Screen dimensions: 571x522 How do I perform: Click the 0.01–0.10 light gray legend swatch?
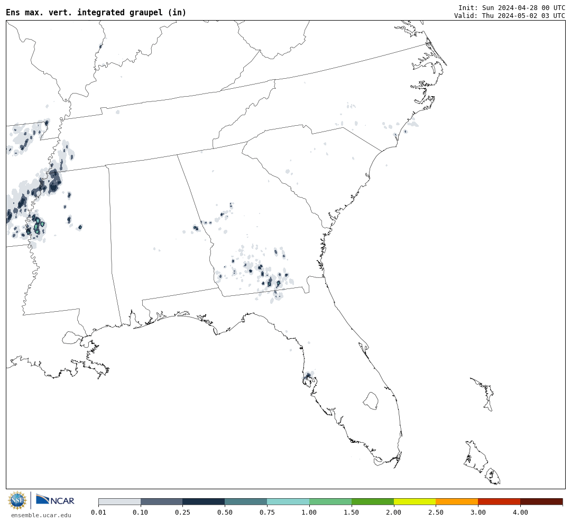coord(119,501)
